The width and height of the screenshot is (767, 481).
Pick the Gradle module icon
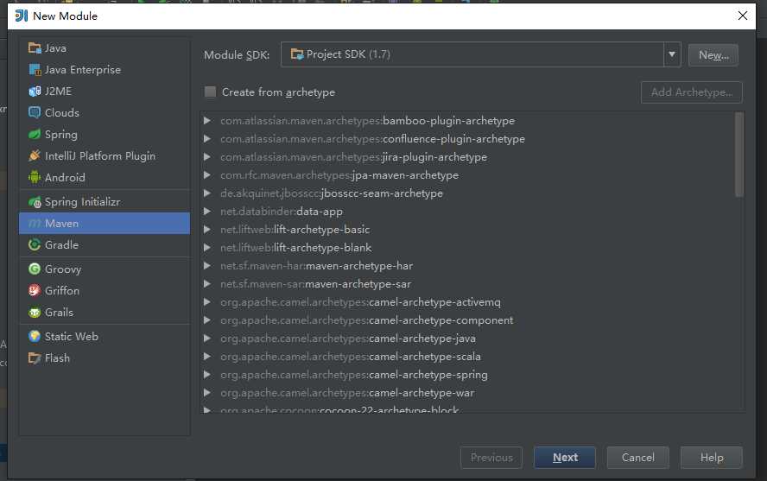(x=35, y=245)
